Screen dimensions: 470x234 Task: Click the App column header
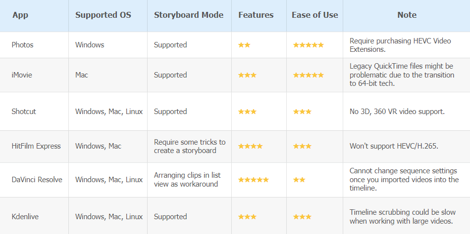[20, 15]
